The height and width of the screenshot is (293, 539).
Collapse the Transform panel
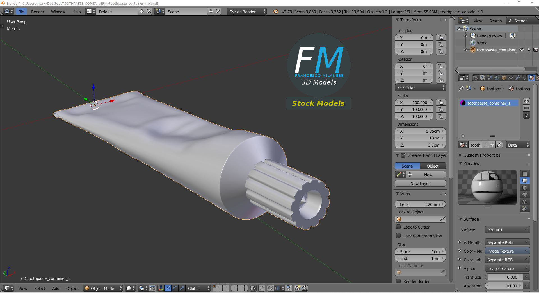pos(397,20)
